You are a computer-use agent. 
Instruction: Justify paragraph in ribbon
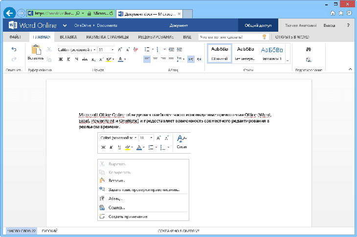171,59
